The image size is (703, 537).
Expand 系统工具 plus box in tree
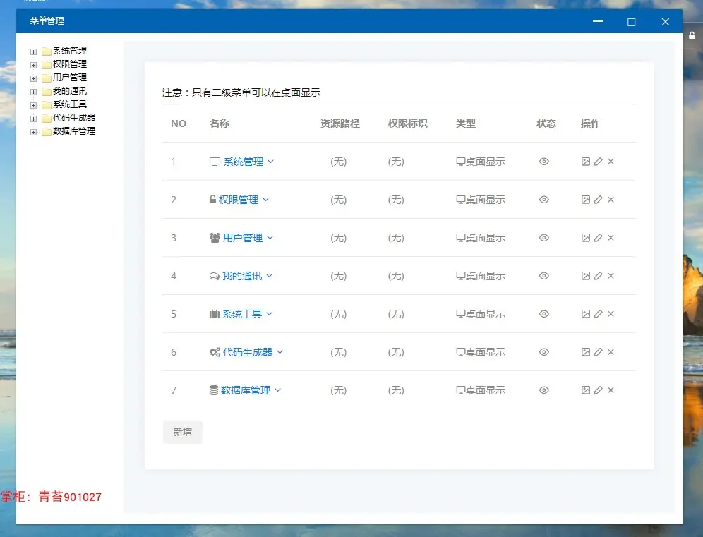[x=33, y=105]
